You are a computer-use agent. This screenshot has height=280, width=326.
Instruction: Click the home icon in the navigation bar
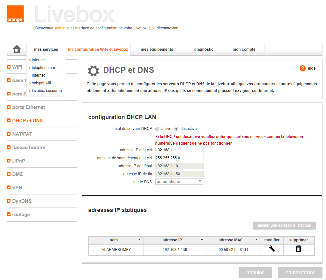tap(17, 49)
